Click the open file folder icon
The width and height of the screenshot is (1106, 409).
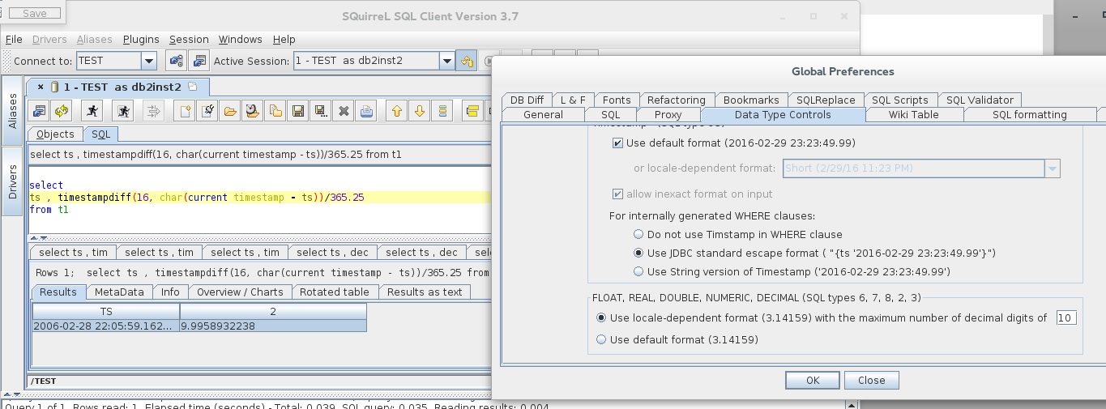pyautogui.click(x=231, y=111)
